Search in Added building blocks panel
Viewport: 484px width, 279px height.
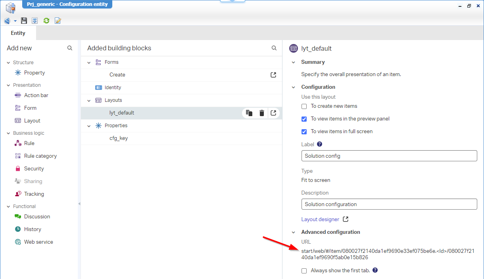[x=274, y=48]
